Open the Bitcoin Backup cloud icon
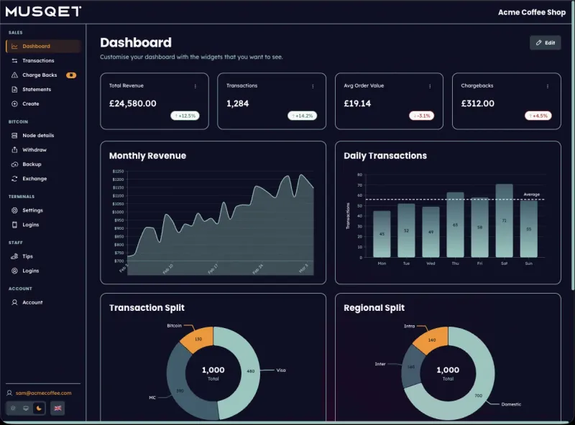The height and width of the screenshot is (425, 575). click(15, 164)
